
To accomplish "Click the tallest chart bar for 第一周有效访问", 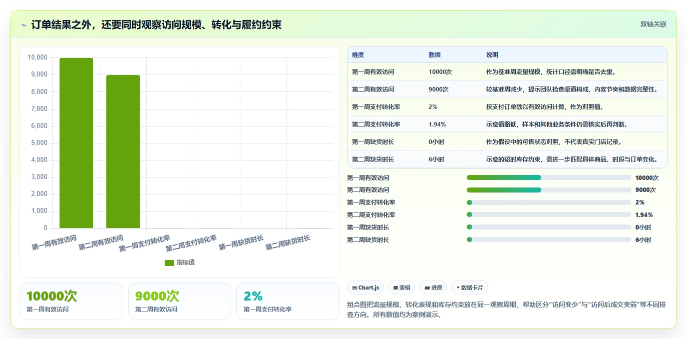I will [76, 143].
